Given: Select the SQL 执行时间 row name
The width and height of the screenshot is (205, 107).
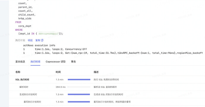Looking at the screenshot, I should 22,80.
